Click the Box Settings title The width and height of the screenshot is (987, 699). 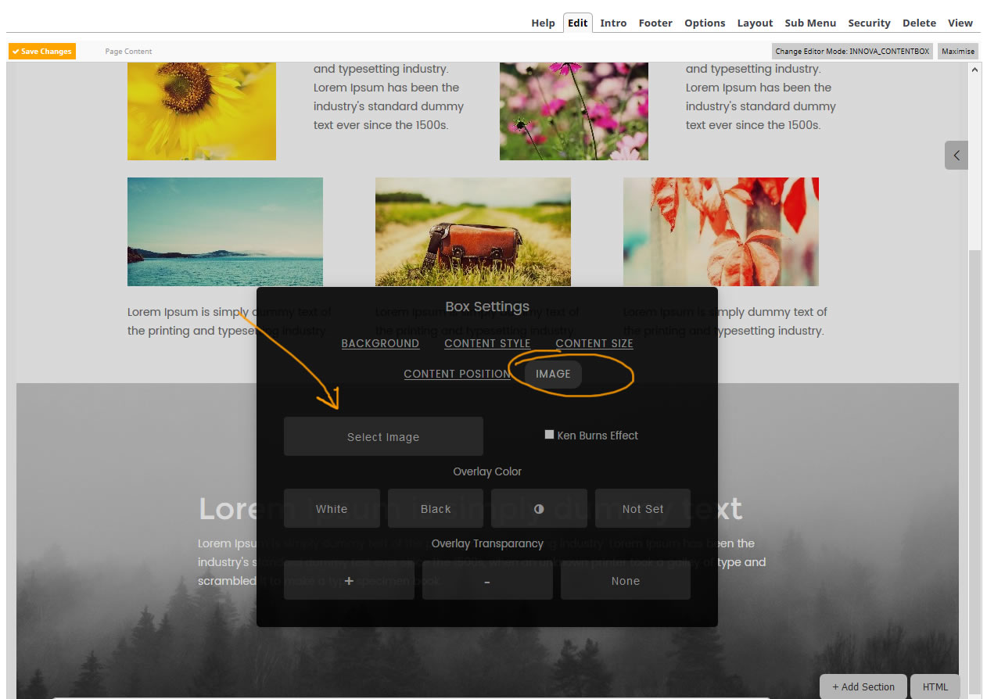click(487, 306)
